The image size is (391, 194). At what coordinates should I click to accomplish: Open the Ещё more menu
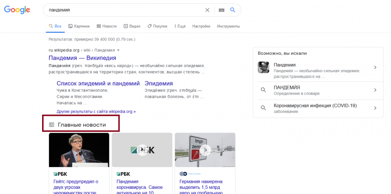(180, 26)
